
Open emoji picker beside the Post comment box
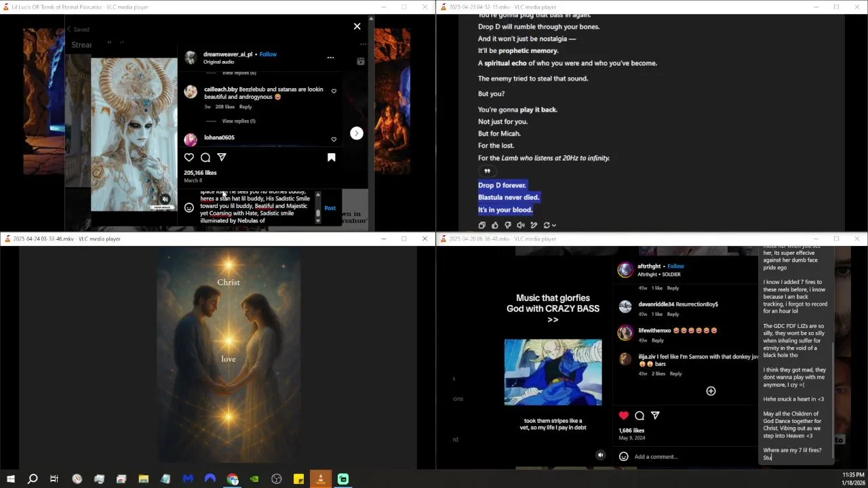(x=189, y=208)
